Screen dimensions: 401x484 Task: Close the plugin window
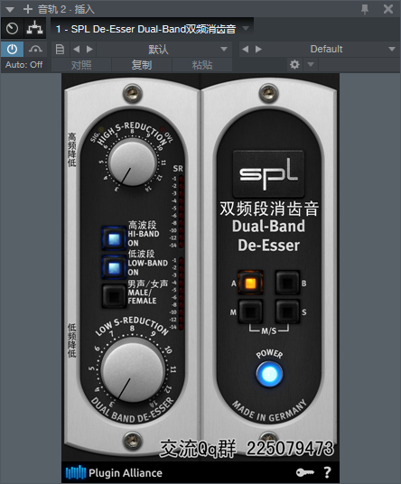[388, 9]
